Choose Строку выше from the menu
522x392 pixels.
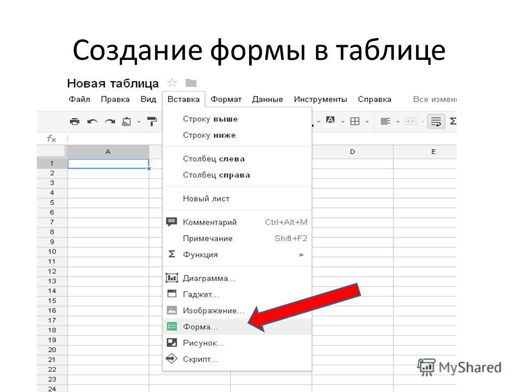pos(237,119)
